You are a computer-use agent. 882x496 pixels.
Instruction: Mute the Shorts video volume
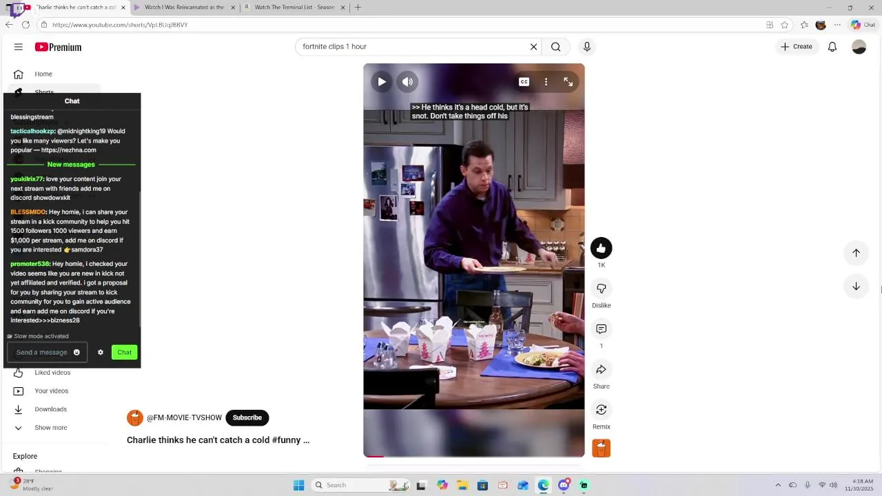(x=408, y=82)
